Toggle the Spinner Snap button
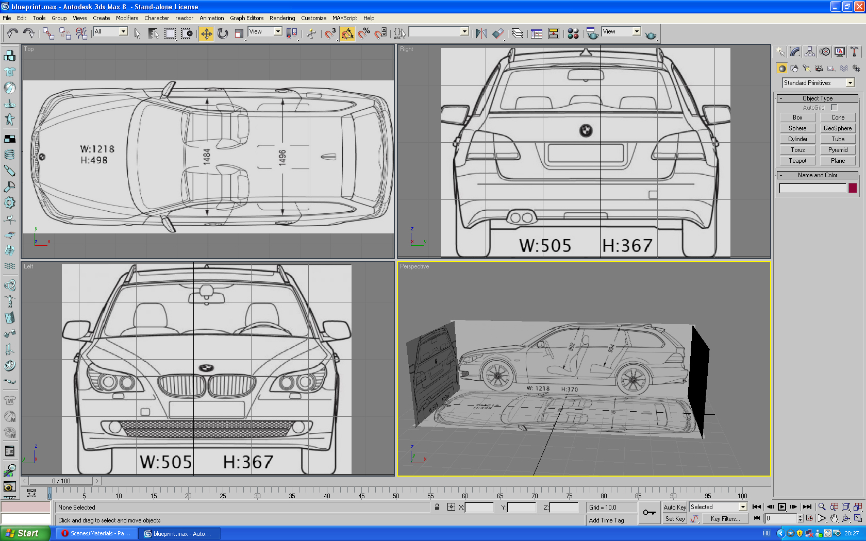The width and height of the screenshot is (866, 541). [x=380, y=33]
